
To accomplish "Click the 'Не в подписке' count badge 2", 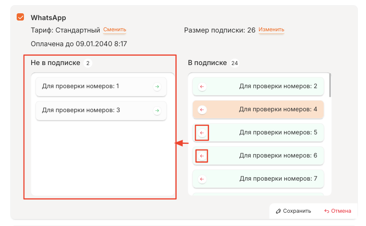I will pos(88,63).
